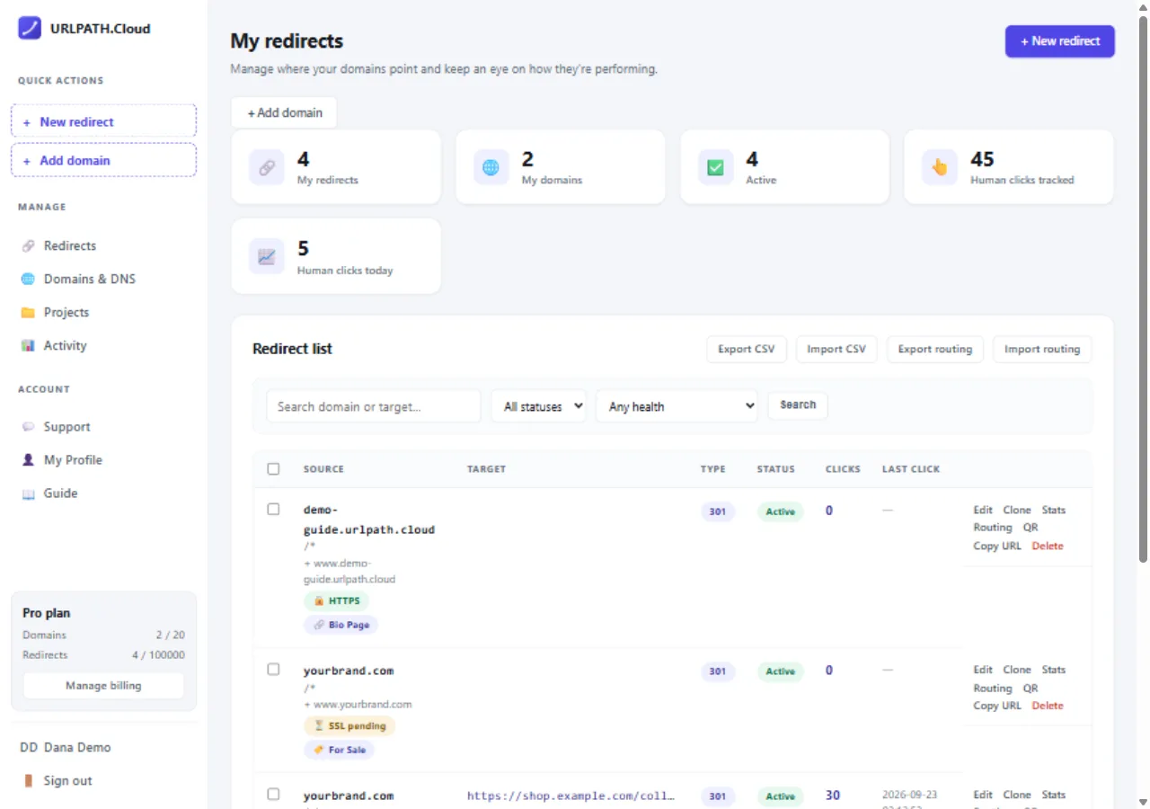This screenshot has height=809, width=1150.
Task: Click the Projects folder icon
Action: (28, 312)
